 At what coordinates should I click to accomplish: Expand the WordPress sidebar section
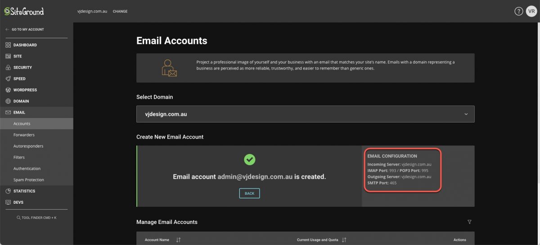[25, 90]
